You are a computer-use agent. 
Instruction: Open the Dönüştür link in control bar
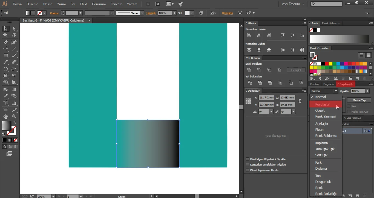227,13
